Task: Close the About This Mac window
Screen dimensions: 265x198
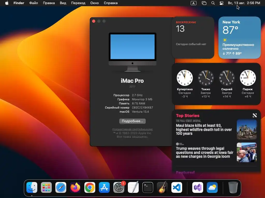Action: coord(94,21)
